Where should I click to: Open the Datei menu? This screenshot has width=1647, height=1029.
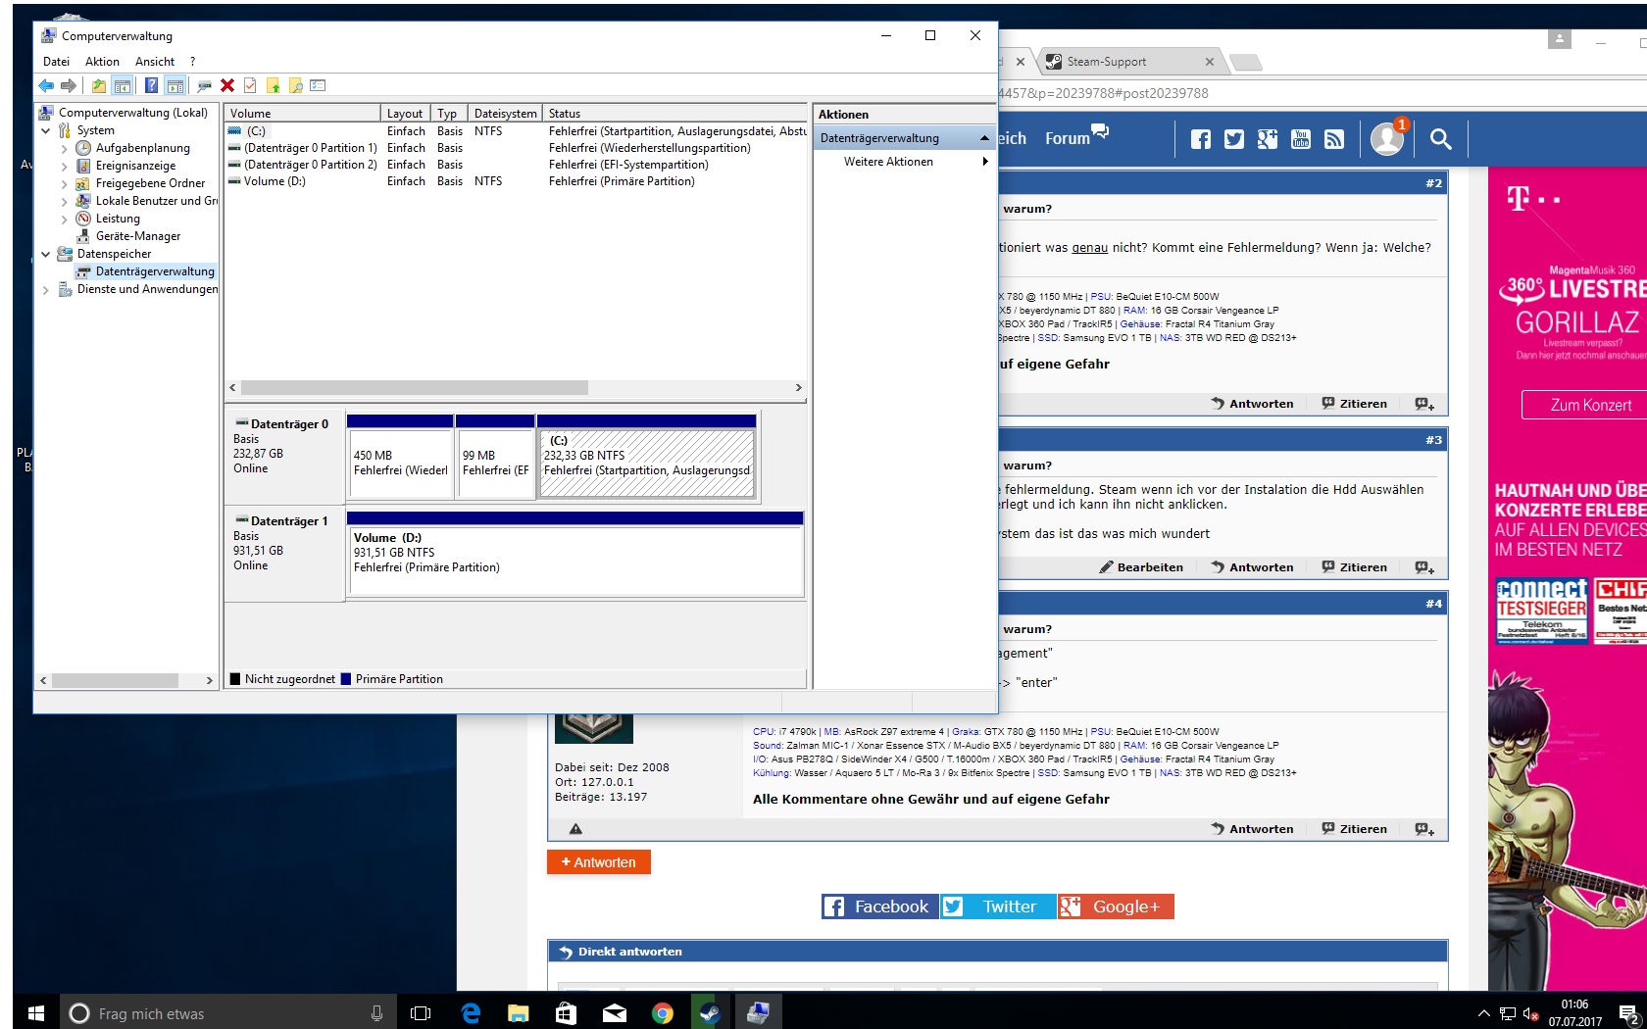point(56,62)
